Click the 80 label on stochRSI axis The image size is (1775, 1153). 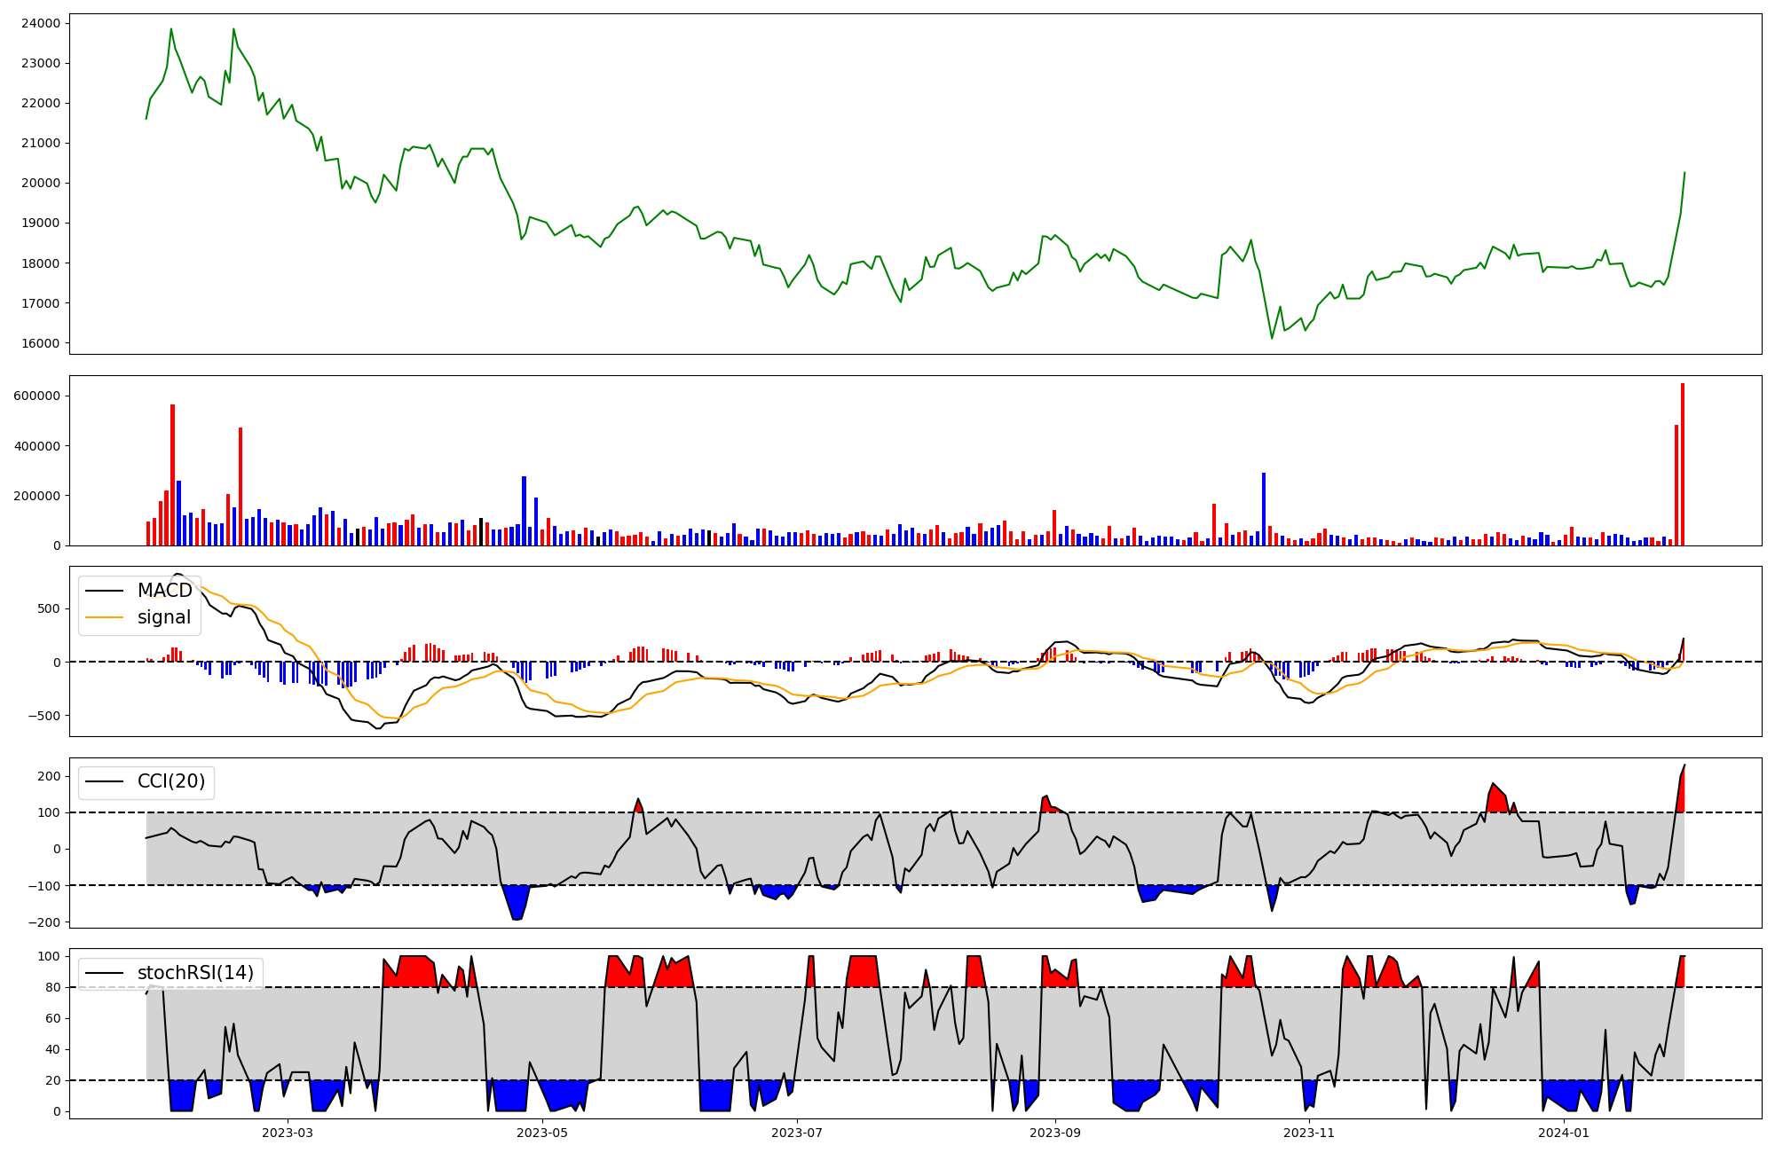[x=55, y=987]
